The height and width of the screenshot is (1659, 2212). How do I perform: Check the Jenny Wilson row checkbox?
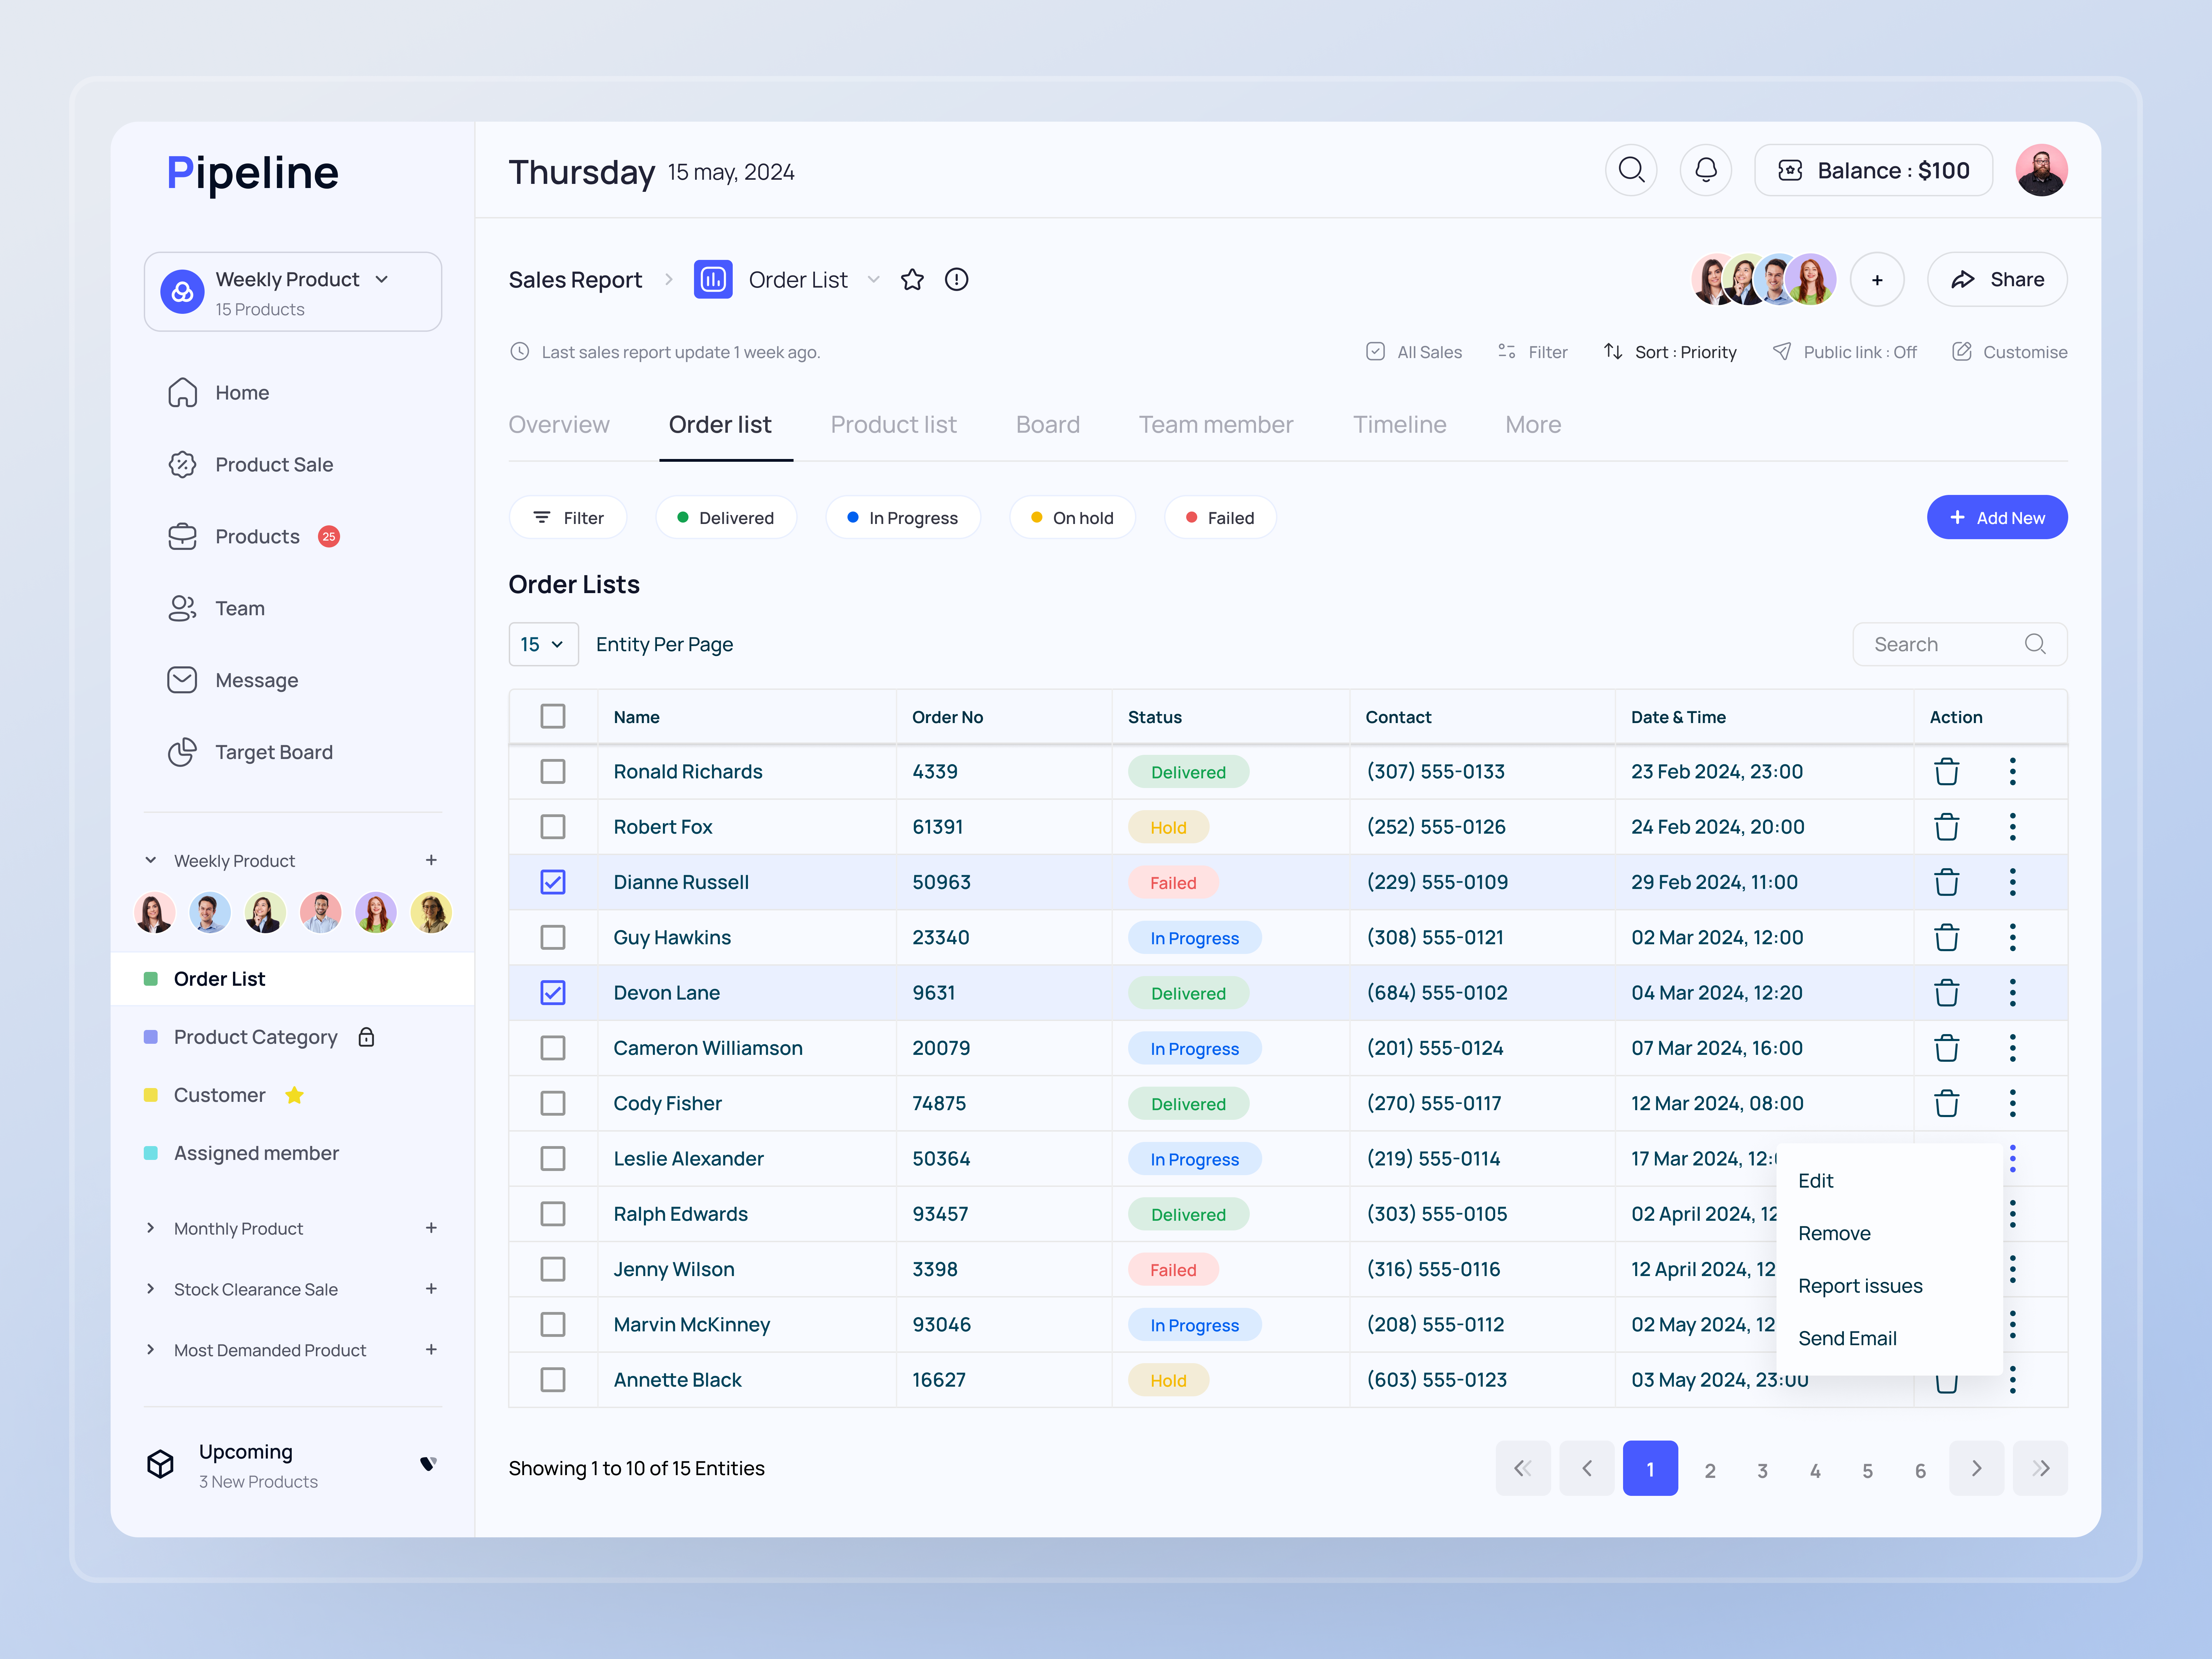553,1269
